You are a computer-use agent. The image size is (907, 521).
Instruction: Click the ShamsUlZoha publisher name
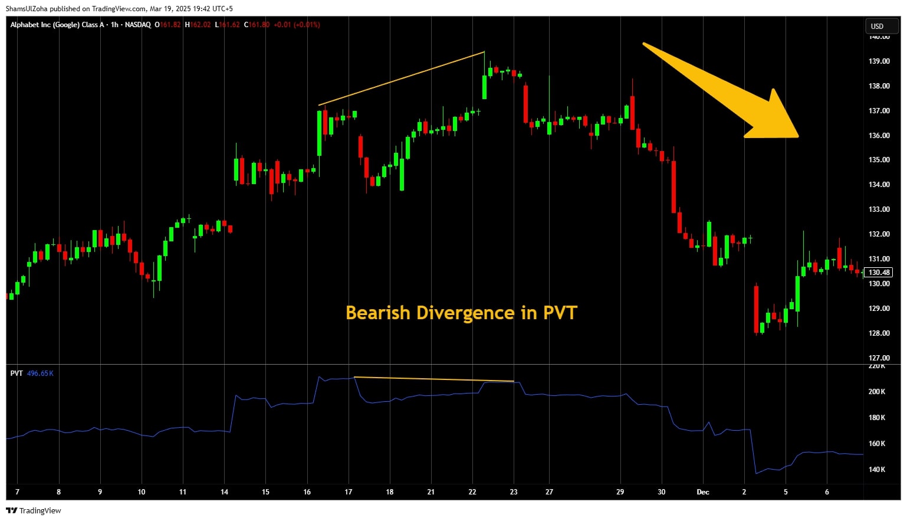[x=27, y=8]
